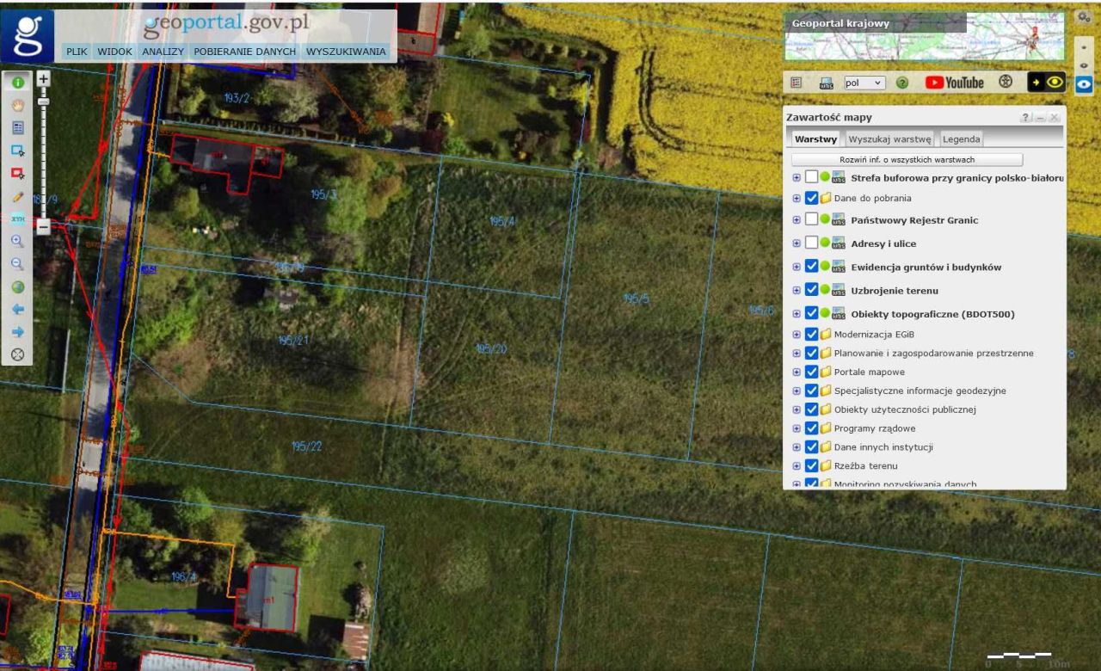Viewport: 1101px width, 671px height.
Task: Uncheck Ewidencja gruntów i budynków layer
Action: point(812,266)
